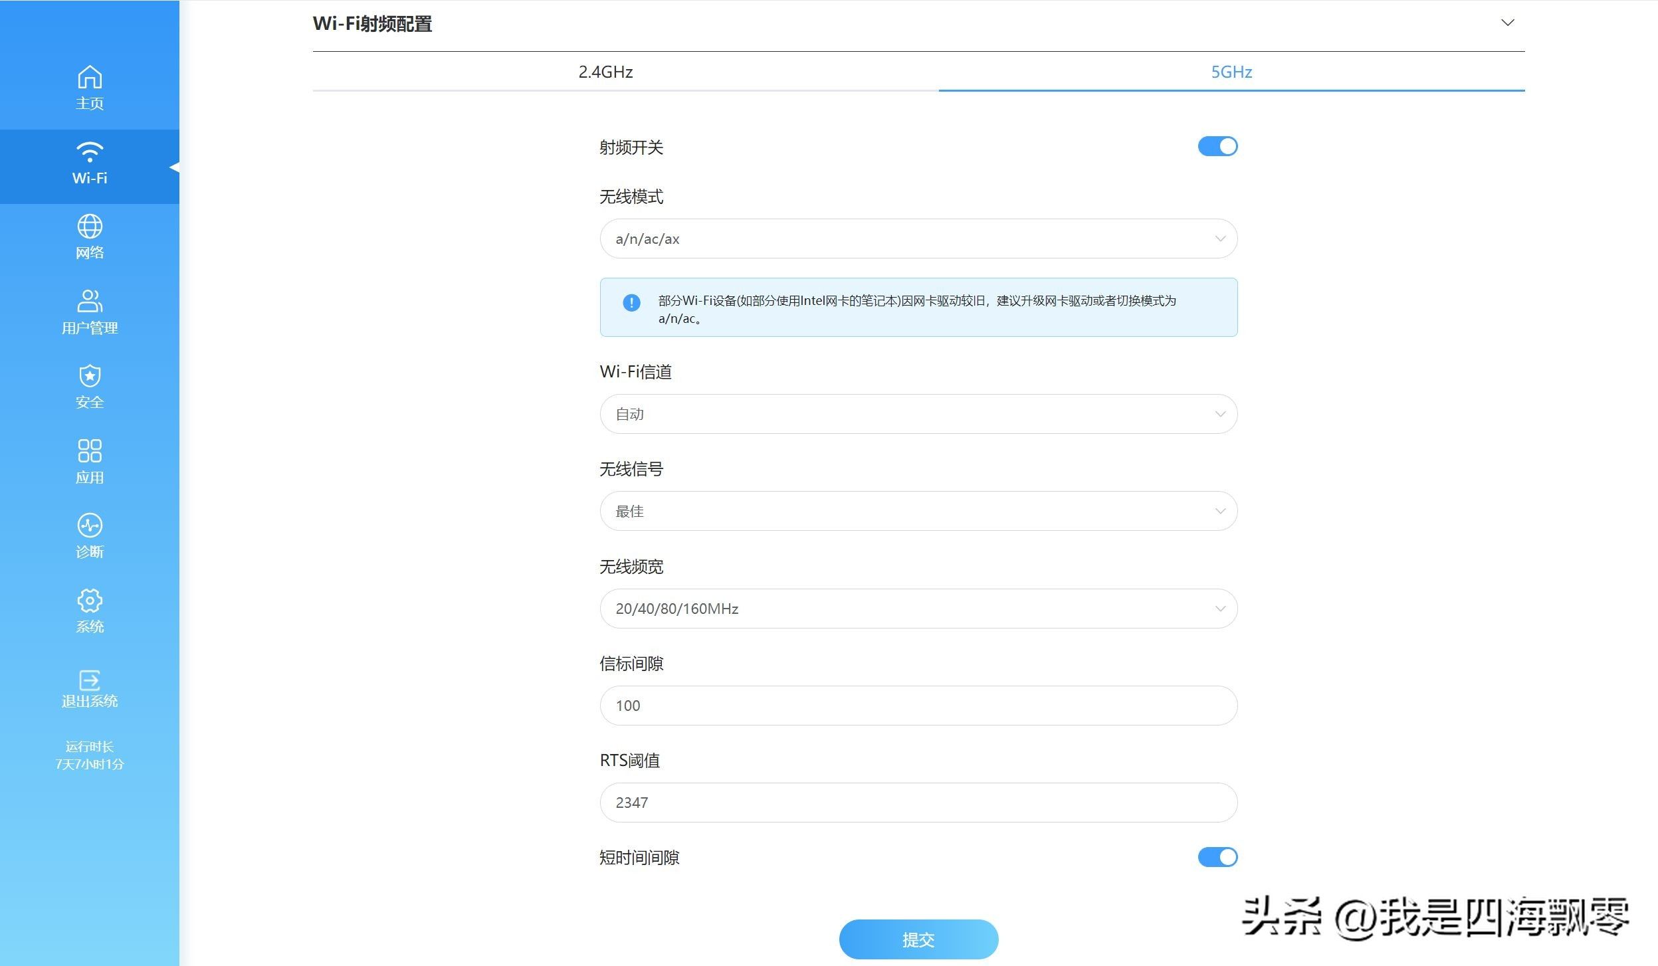Open the 诊断 diagnostics icon
The height and width of the screenshot is (966, 1658).
pyautogui.click(x=90, y=526)
